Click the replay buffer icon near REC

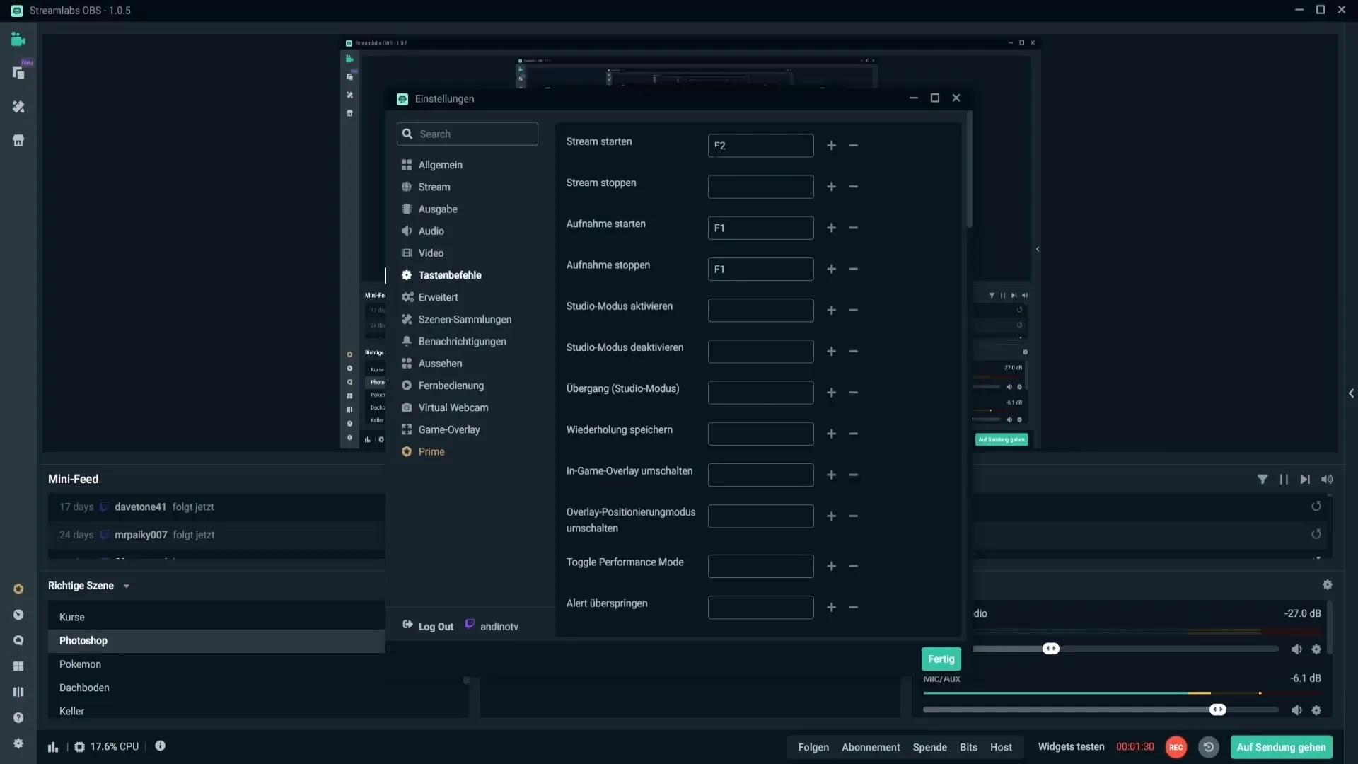[1209, 747]
